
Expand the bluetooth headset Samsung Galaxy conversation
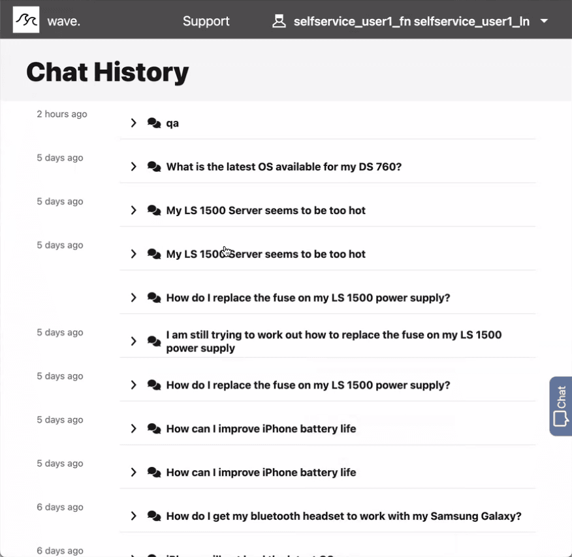[133, 515]
